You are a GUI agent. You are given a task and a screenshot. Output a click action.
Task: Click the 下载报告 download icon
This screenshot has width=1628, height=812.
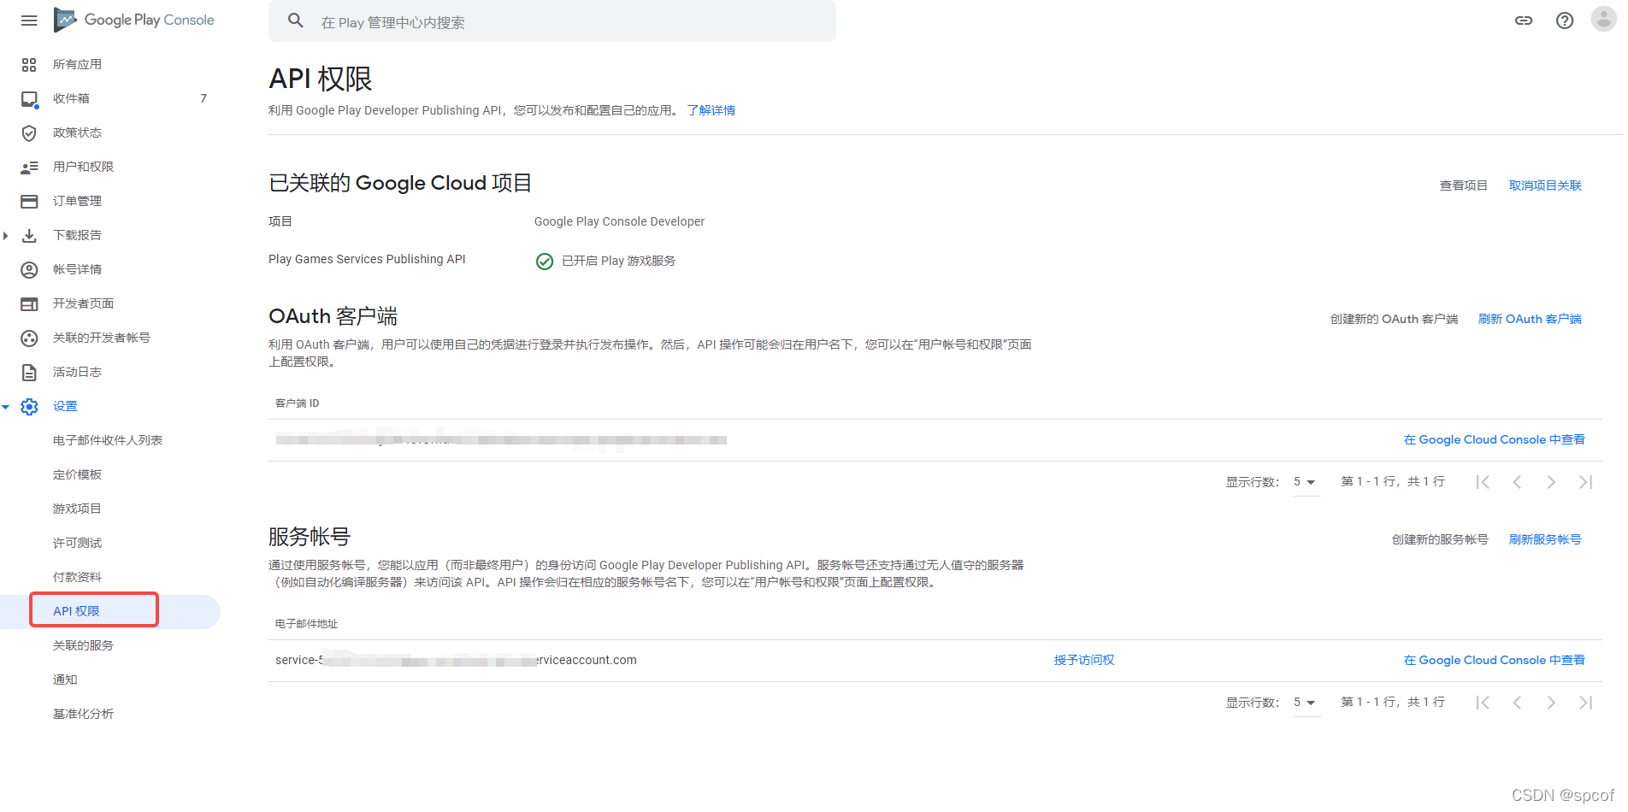pyautogui.click(x=29, y=235)
